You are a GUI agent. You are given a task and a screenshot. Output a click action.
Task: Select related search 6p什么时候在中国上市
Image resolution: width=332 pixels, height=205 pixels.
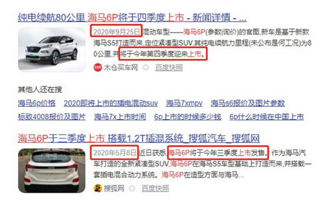[267, 117]
